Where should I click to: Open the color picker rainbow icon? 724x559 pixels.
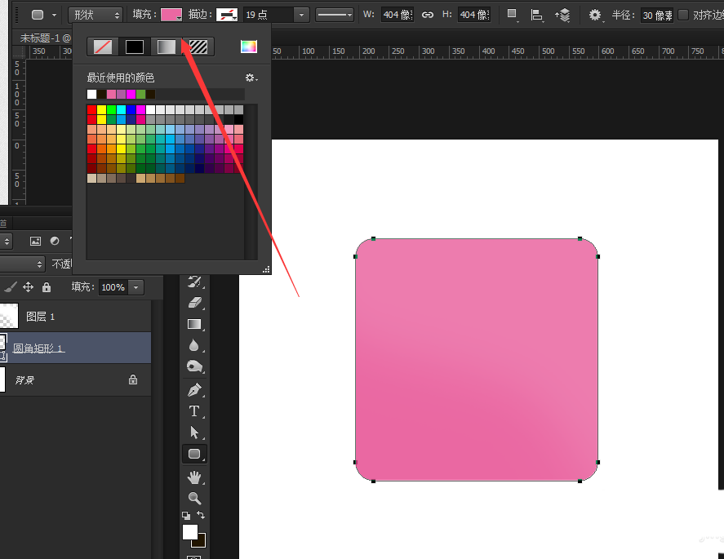coord(249,47)
